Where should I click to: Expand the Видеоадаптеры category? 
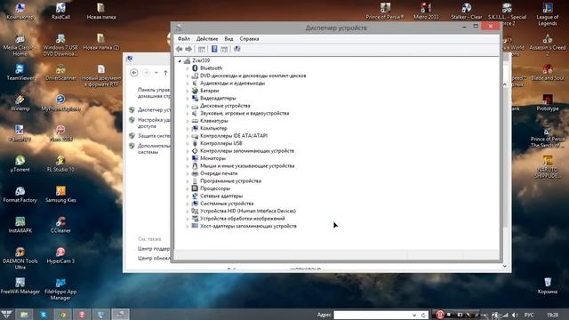click(188, 99)
